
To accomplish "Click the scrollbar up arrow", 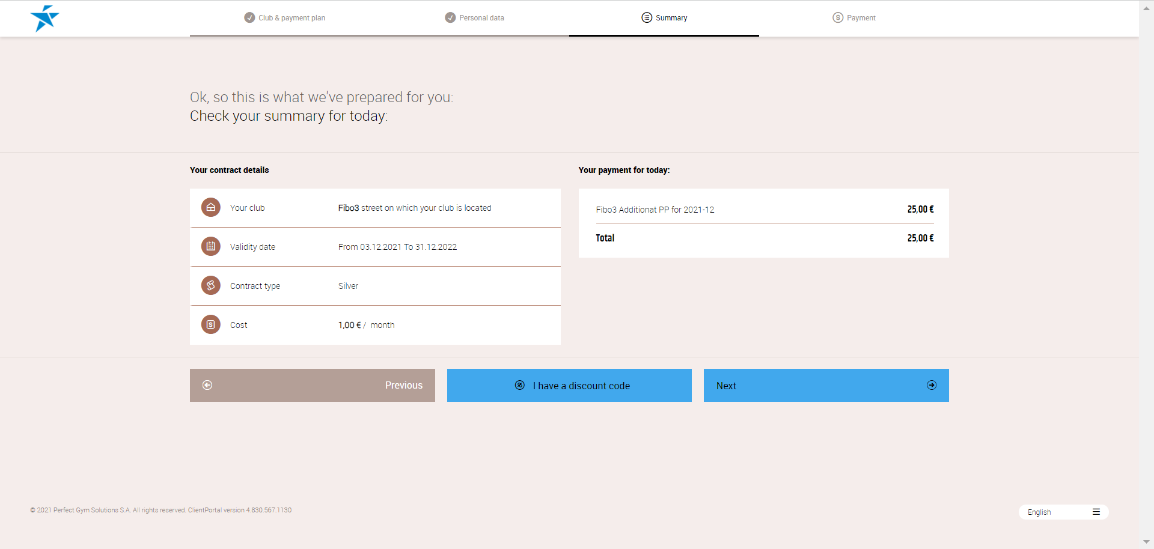I will (x=1146, y=8).
